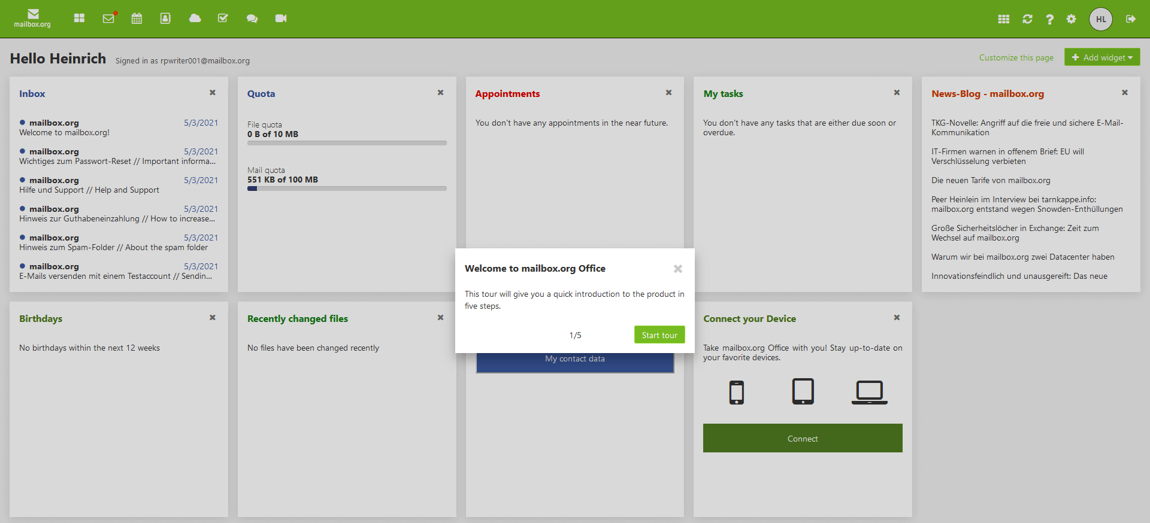Open Große Sicherheitslöcher in Exchange article
This screenshot has height=523, width=1150.
pos(1015,233)
